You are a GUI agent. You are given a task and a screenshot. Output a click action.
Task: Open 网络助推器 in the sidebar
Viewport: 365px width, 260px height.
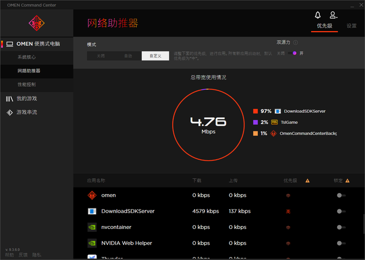(37, 71)
